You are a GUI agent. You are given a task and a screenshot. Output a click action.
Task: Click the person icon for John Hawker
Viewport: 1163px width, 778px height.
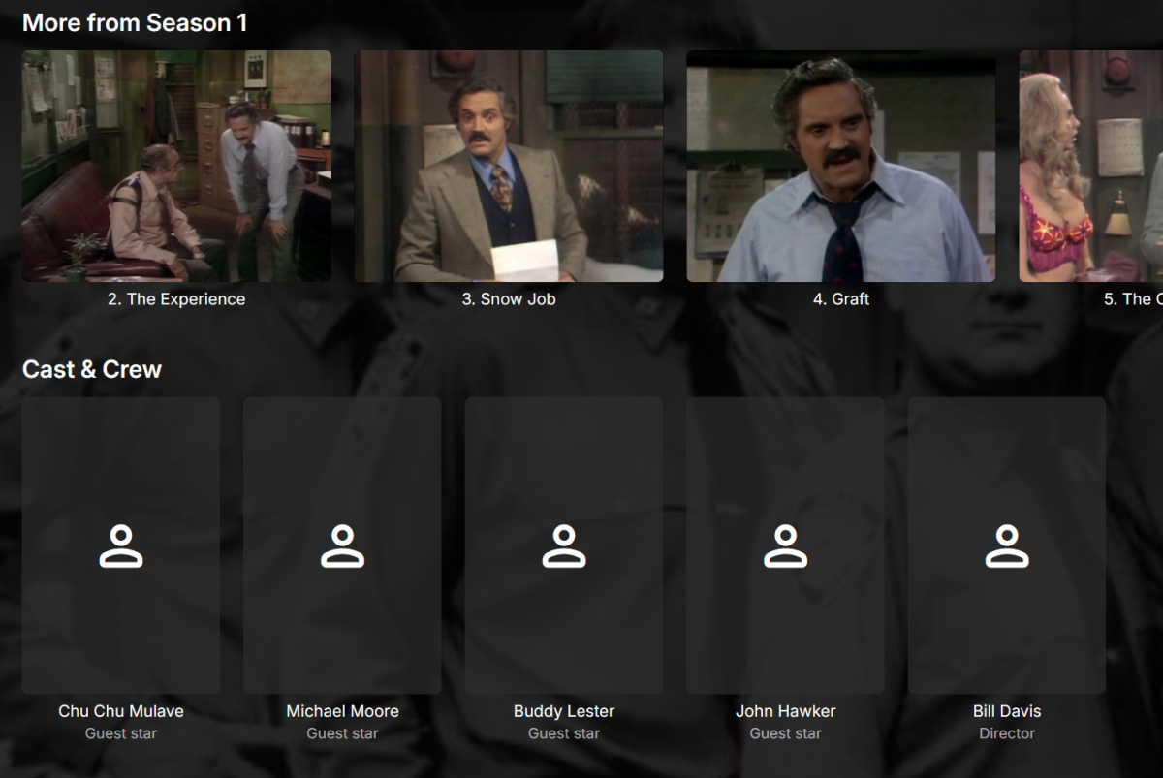[x=785, y=545]
